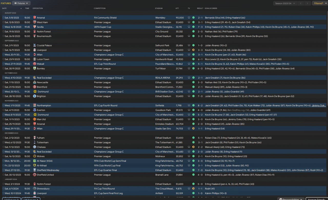
Task: Click the Crystal Palace club badge
Action: click(35, 45)
